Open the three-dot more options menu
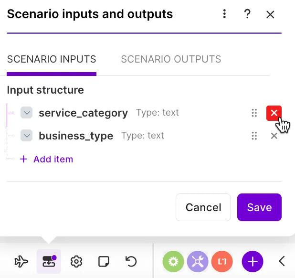This screenshot has height=278, width=295. point(224,14)
